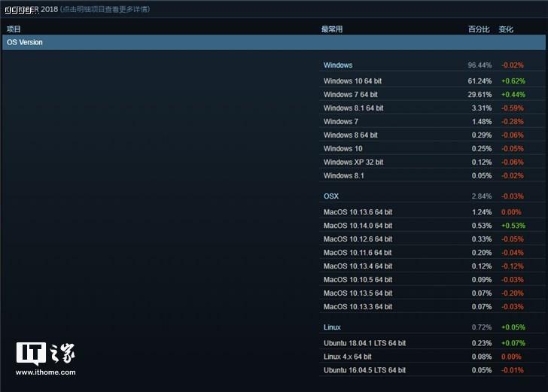Click the 96.44% Windows total
Screen dimensions: 548x392
(479, 65)
